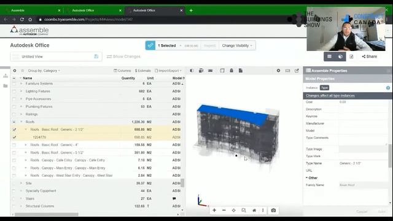The height and width of the screenshot is (221, 393).
Task: Click the grid settings gear icon
Action: click(15, 71)
